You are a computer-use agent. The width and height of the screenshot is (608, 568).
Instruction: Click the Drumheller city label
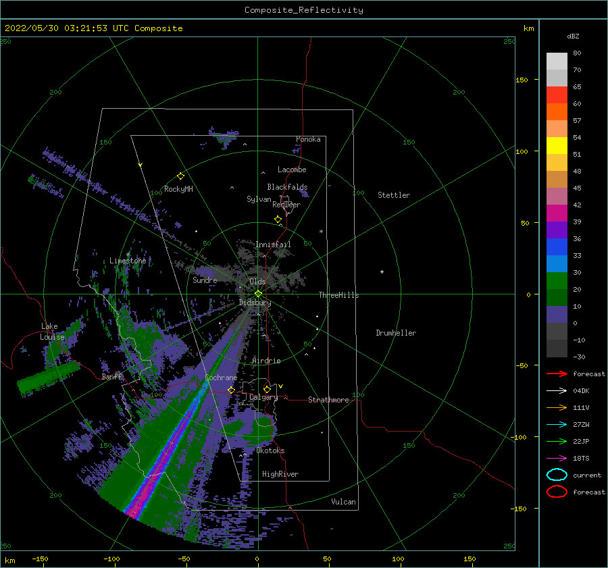tap(396, 333)
